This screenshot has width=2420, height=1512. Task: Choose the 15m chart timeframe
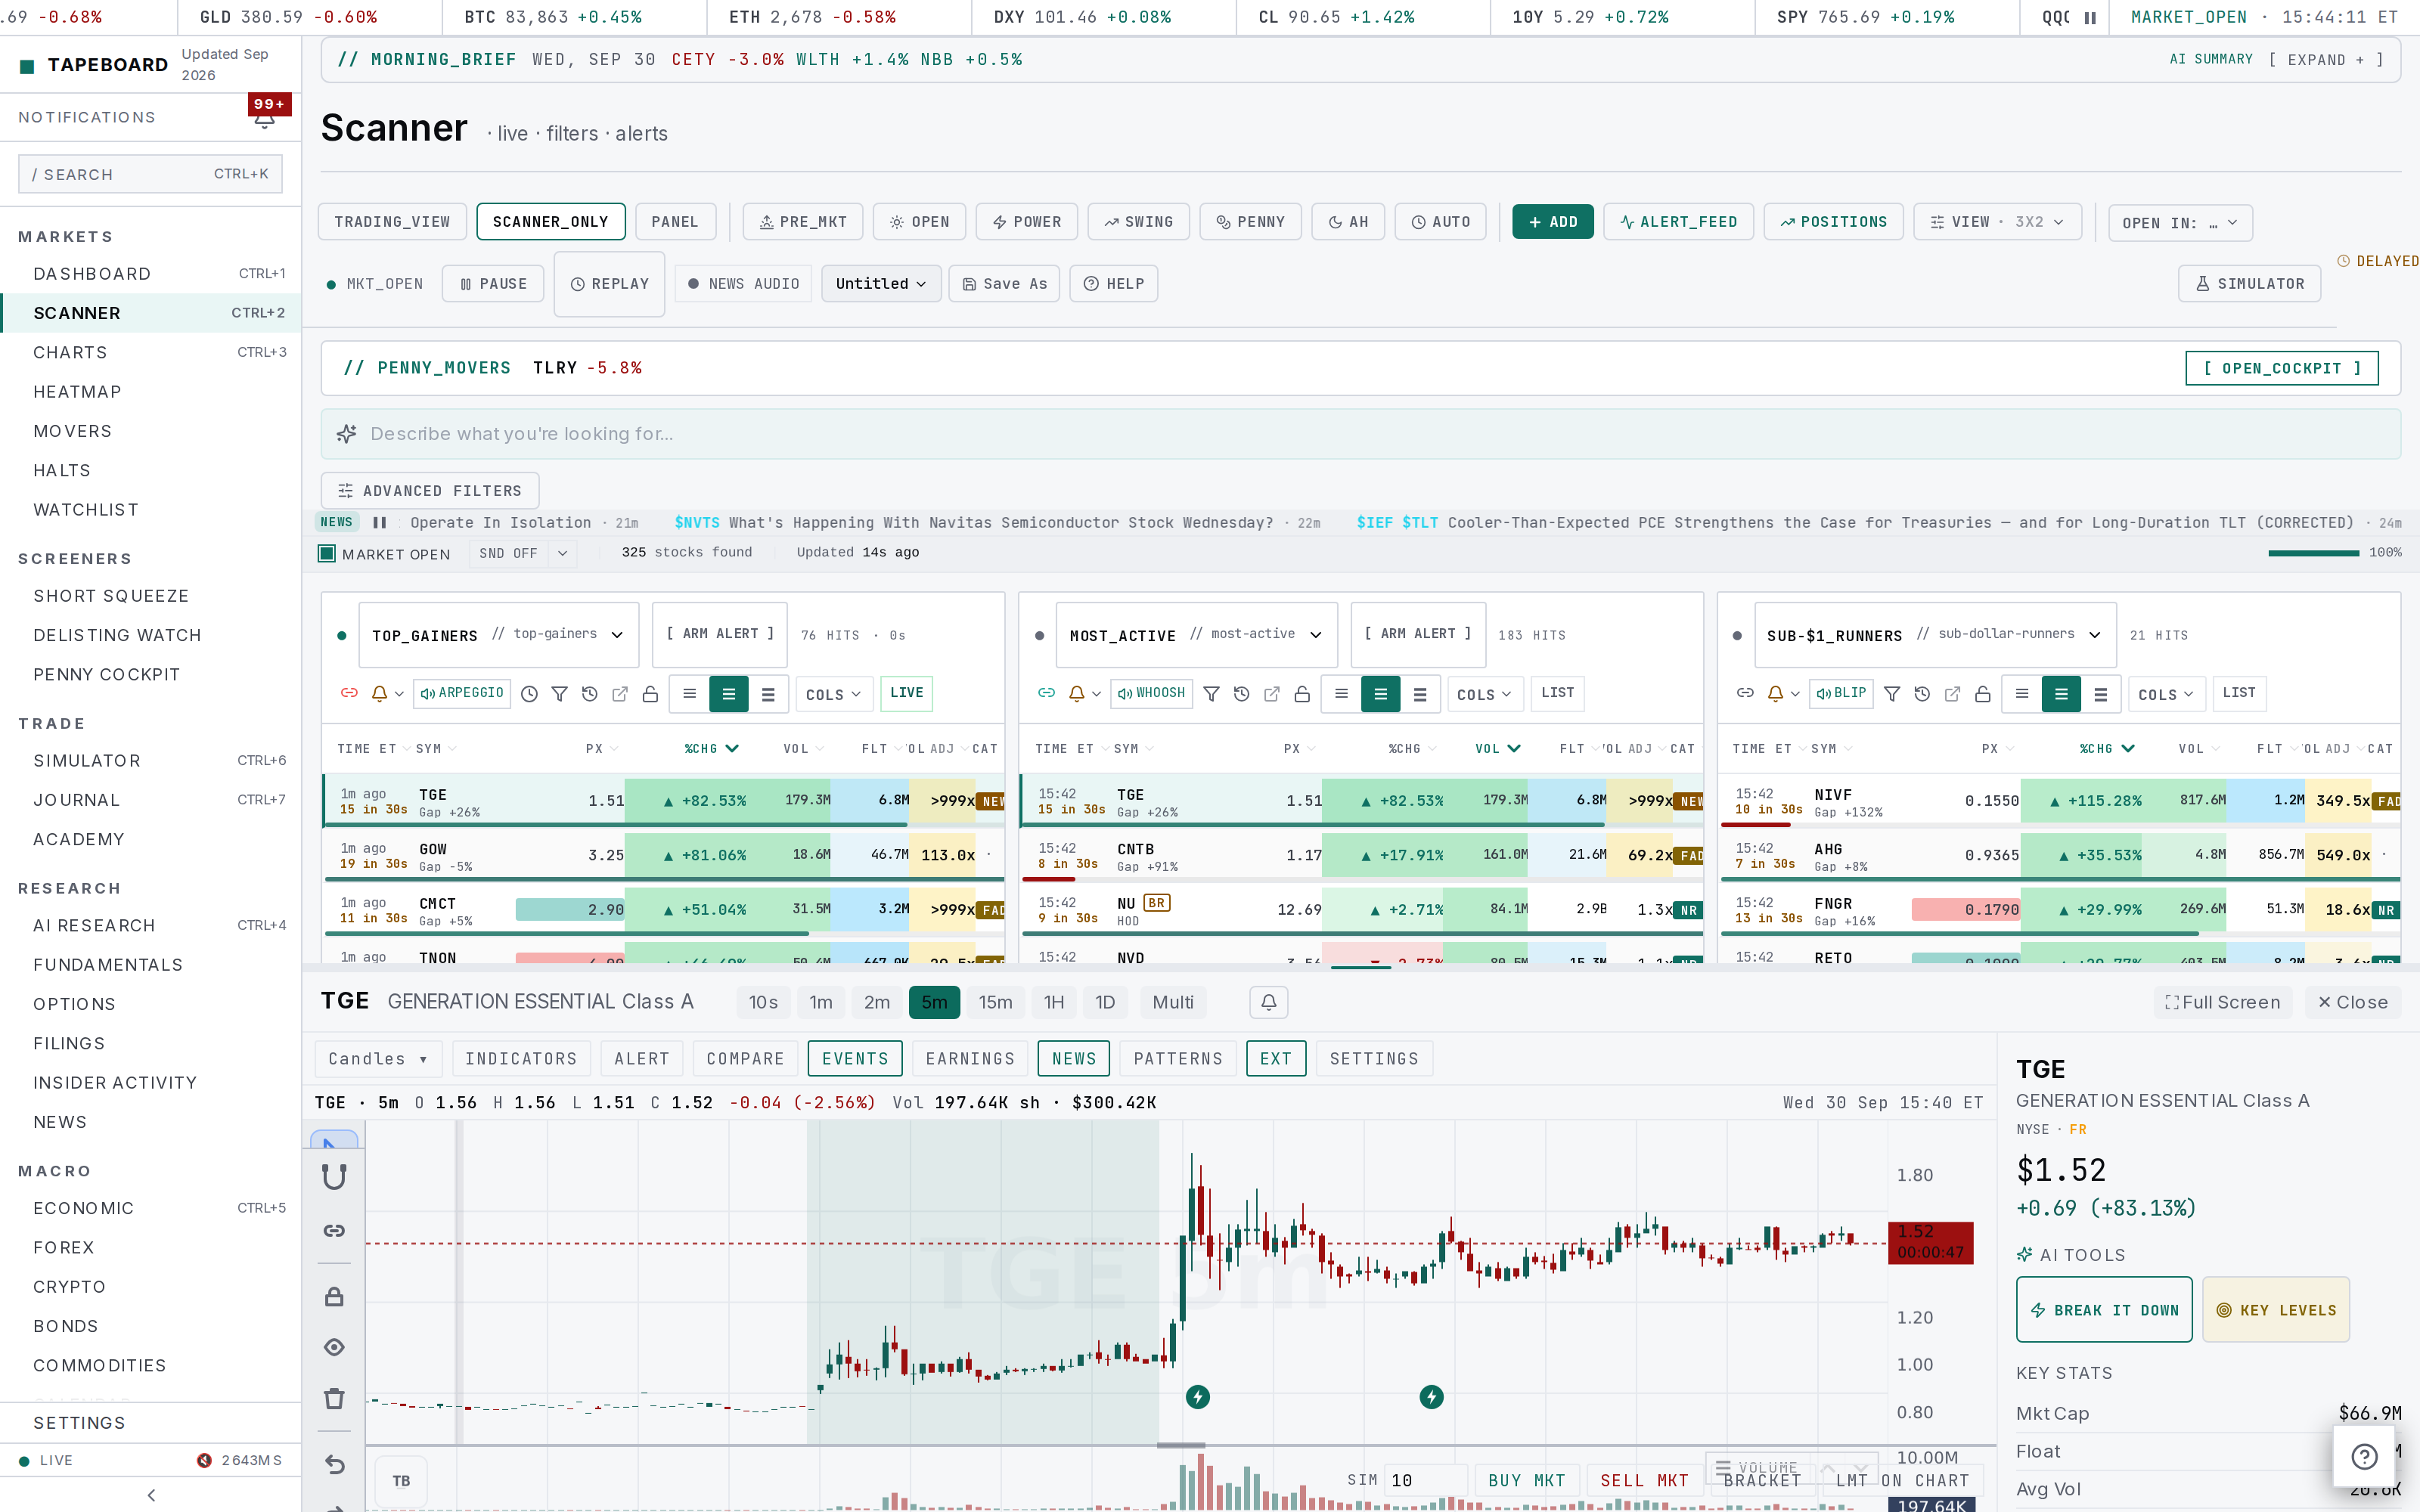pos(995,1002)
